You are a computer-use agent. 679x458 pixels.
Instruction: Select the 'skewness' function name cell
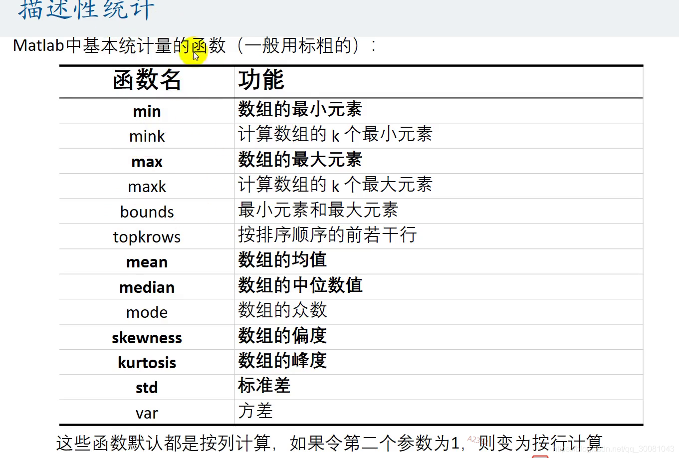pyautogui.click(x=147, y=338)
